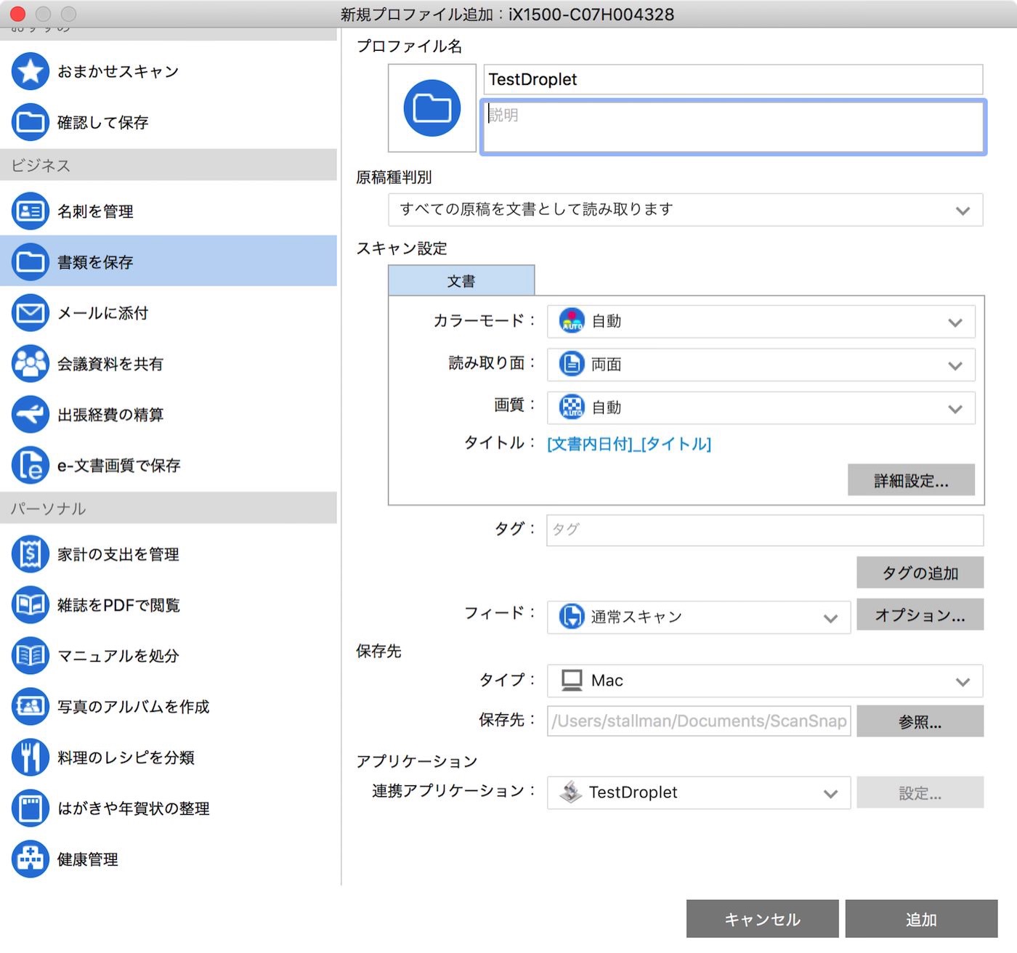Viewport: 1017px width, 953px height.
Task: Select the 書類を保存 folder icon
Action: [x=31, y=261]
